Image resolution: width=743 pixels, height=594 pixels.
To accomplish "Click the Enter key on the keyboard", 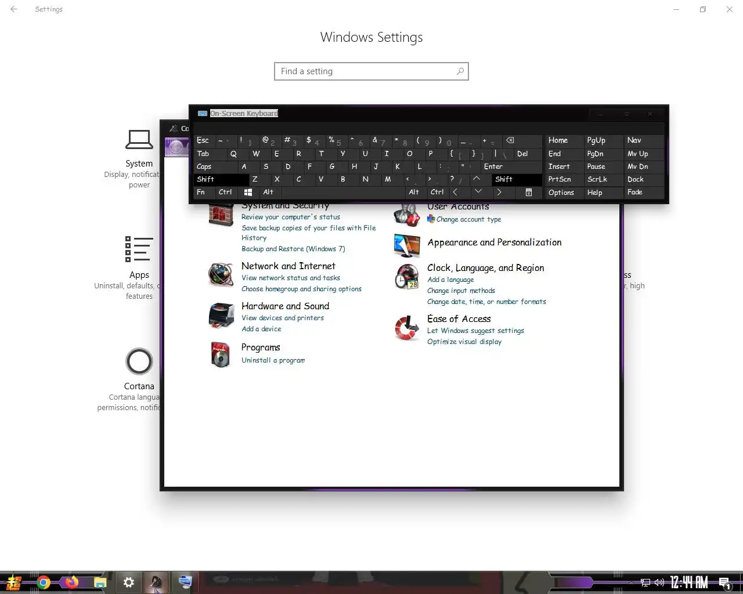I will point(511,166).
